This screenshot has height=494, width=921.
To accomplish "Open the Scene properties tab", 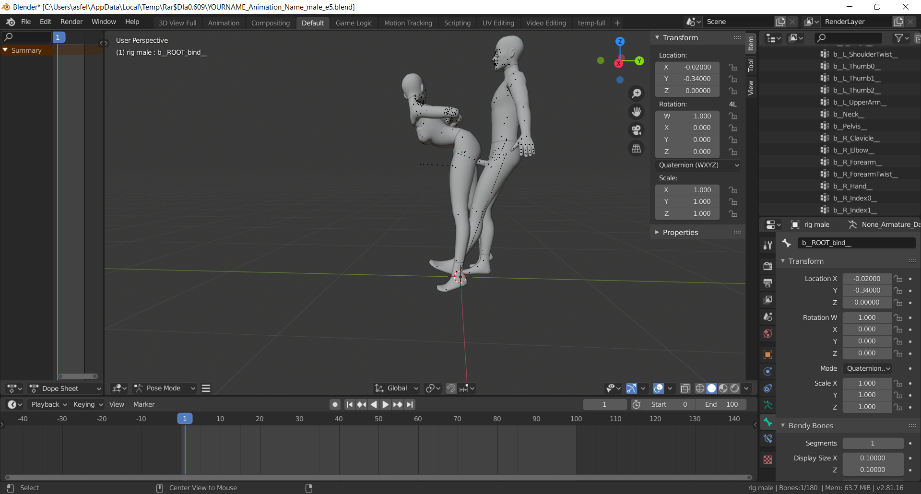I will [767, 317].
